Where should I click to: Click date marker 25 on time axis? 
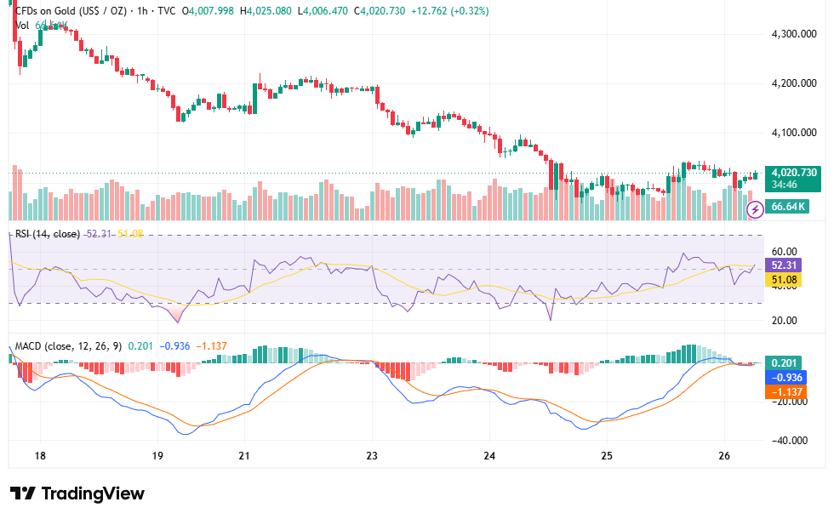606,456
